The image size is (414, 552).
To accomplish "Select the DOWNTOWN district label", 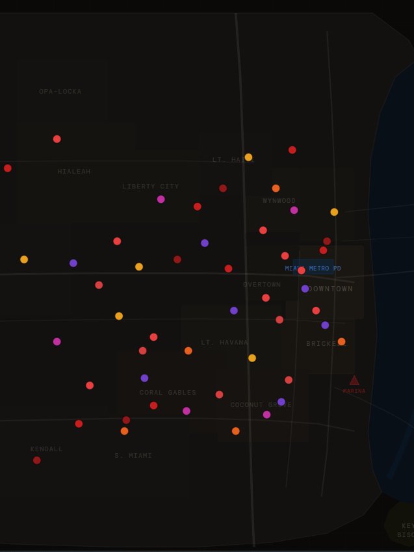I will (x=330, y=289).
